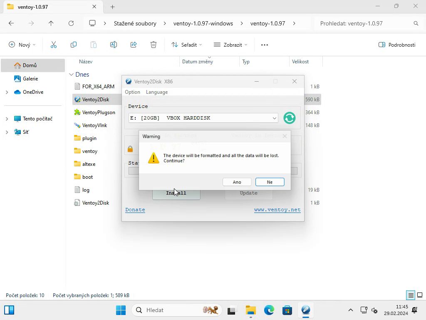426x320 pixels.
Task: Click the search field Prohledat ventoy-1.0.97
Action: pos(364,23)
